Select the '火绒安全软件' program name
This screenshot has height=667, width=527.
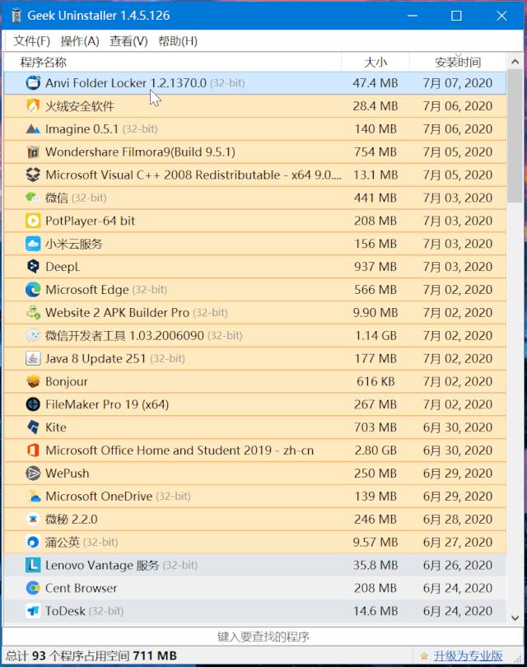point(80,105)
